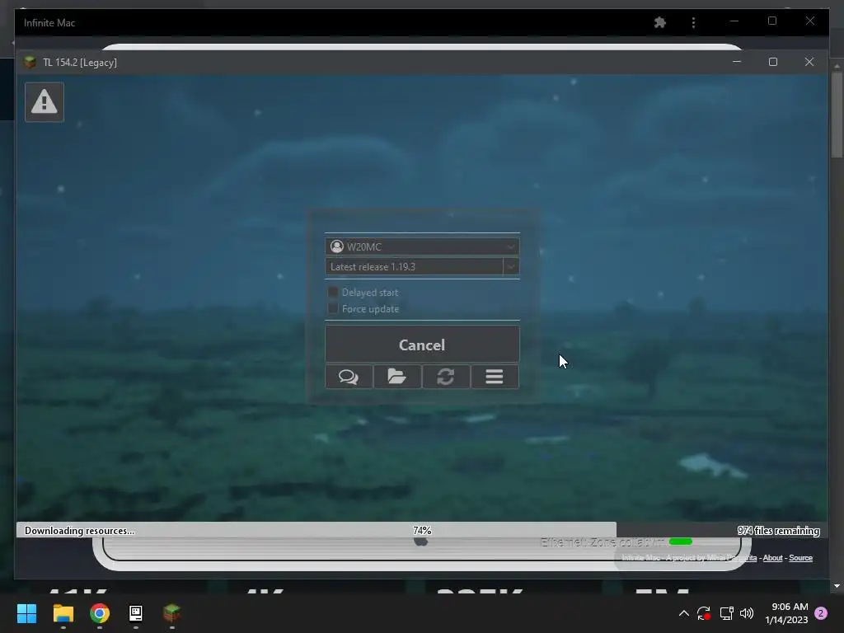Click the Downloading resources progress bar
This screenshot has height=633, width=844.
(x=422, y=530)
